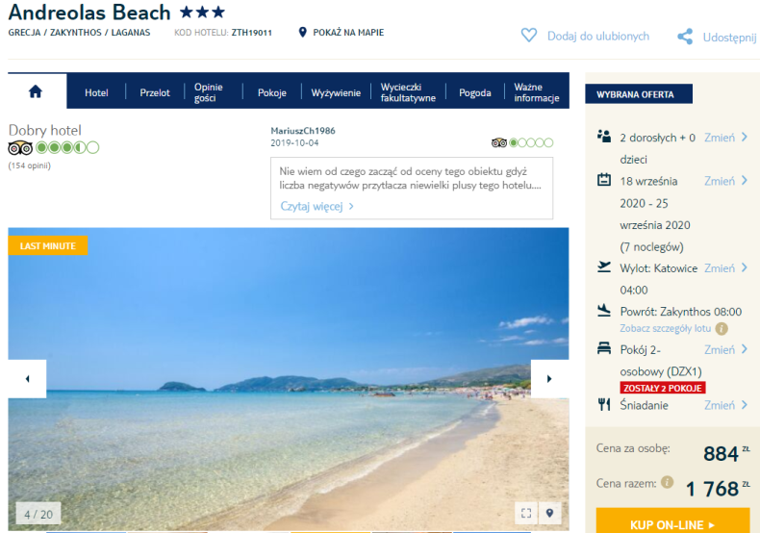Image resolution: width=760 pixels, height=533 pixels.
Task: Change room type via Zmień
Action: point(725,350)
